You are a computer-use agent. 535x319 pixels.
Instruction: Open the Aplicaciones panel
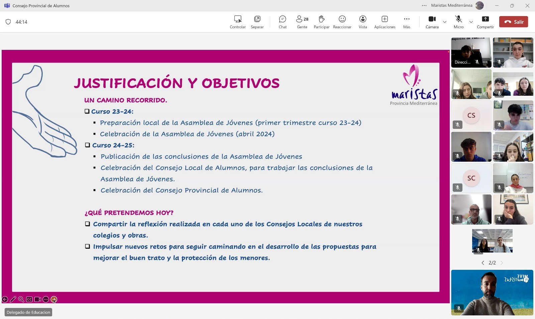click(385, 22)
